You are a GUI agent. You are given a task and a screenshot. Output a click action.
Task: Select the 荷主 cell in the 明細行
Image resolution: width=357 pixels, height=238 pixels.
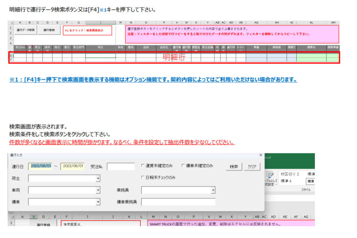point(100,56)
